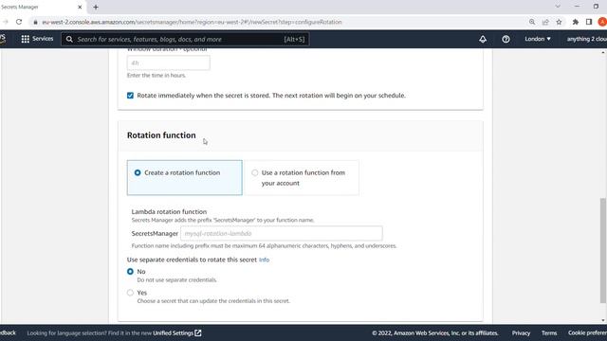Reload the page with the refresh icon
This screenshot has width=607, height=341.
pos(19,22)
